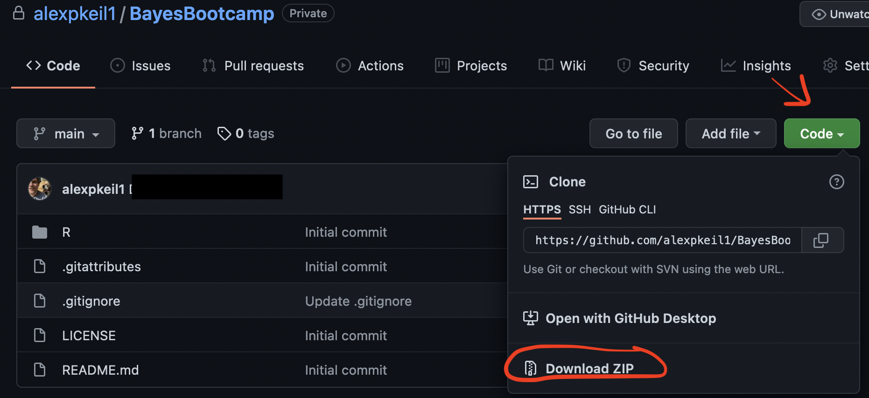Click the Unwatch button
The image size is (869, 398).
pyautogui.click(x=834, y=14)
